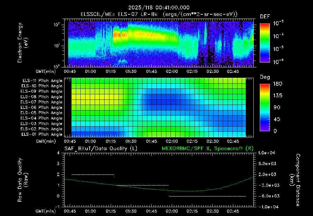Click the 1.0e+04 tick on the distance axis
313x216 pixels.
point(267,153)
